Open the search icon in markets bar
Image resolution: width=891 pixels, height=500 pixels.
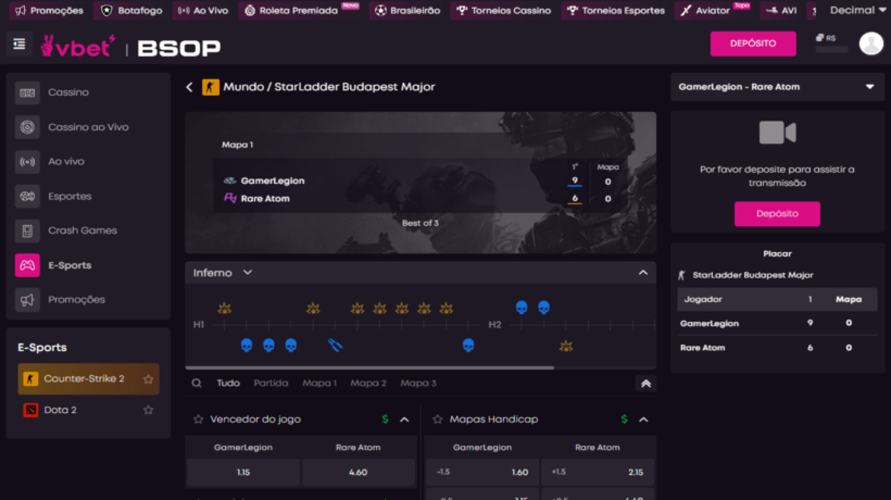tap(197, 383)
